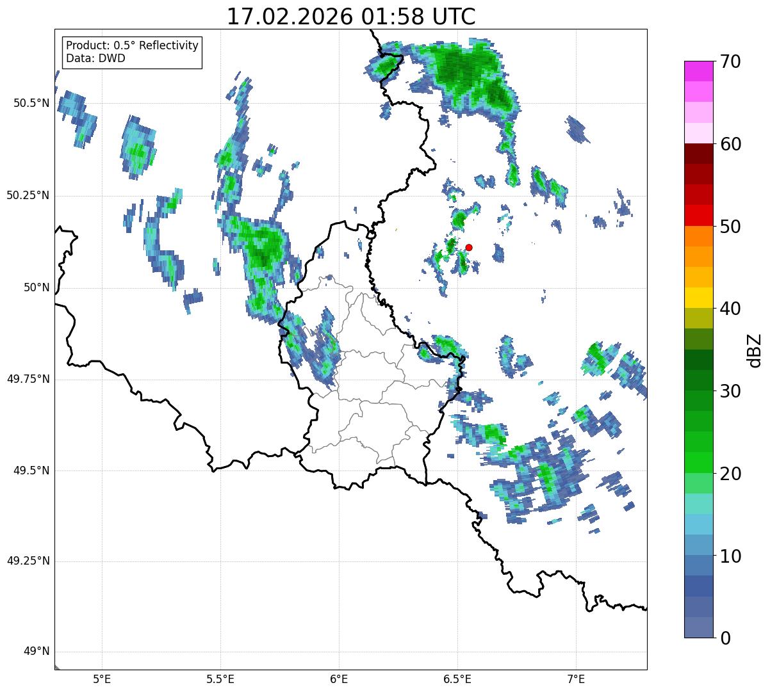Click the dark red 60 dBZ colorbar segment
This screenshot has width=770, height=692.
[698, 154]
